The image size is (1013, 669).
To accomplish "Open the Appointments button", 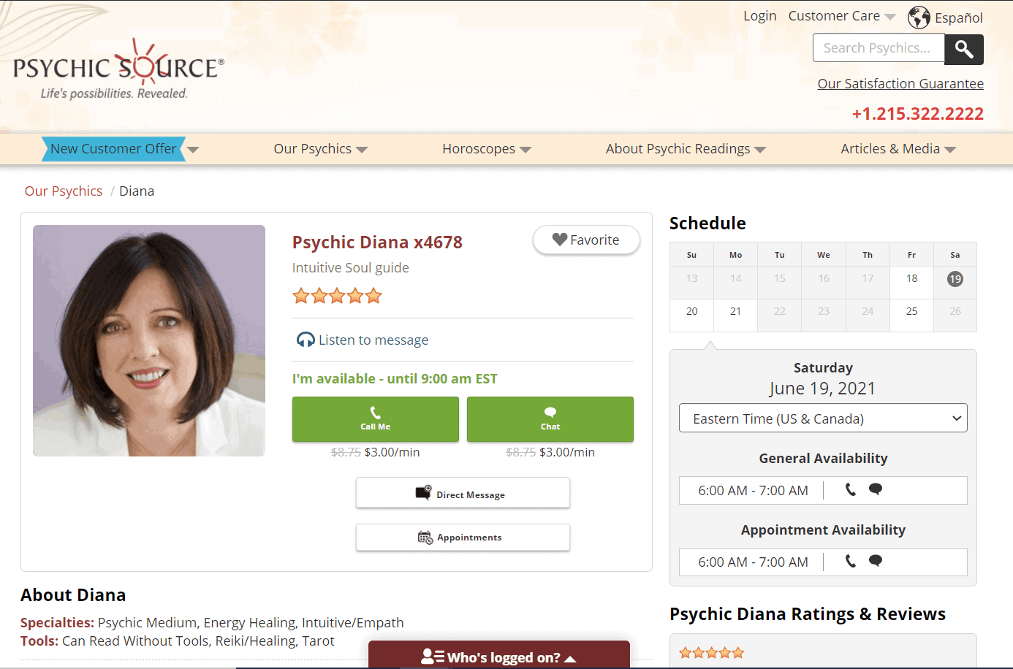I will 463,538.
